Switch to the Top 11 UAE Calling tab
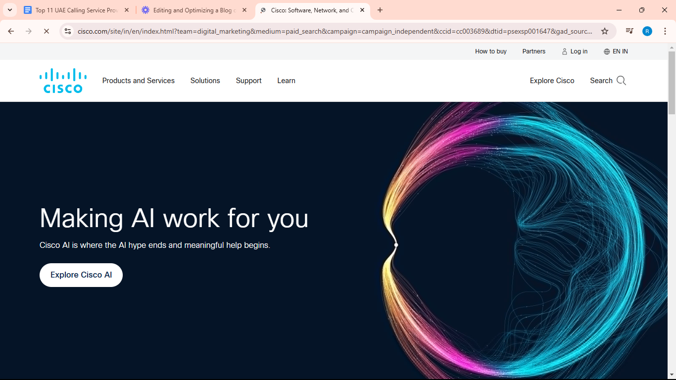This screenshot has width=676, height=380. [76, 10]
